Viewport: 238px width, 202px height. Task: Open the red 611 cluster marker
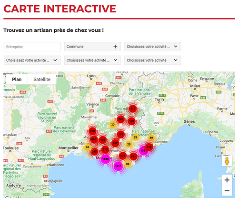click(133, 156)
